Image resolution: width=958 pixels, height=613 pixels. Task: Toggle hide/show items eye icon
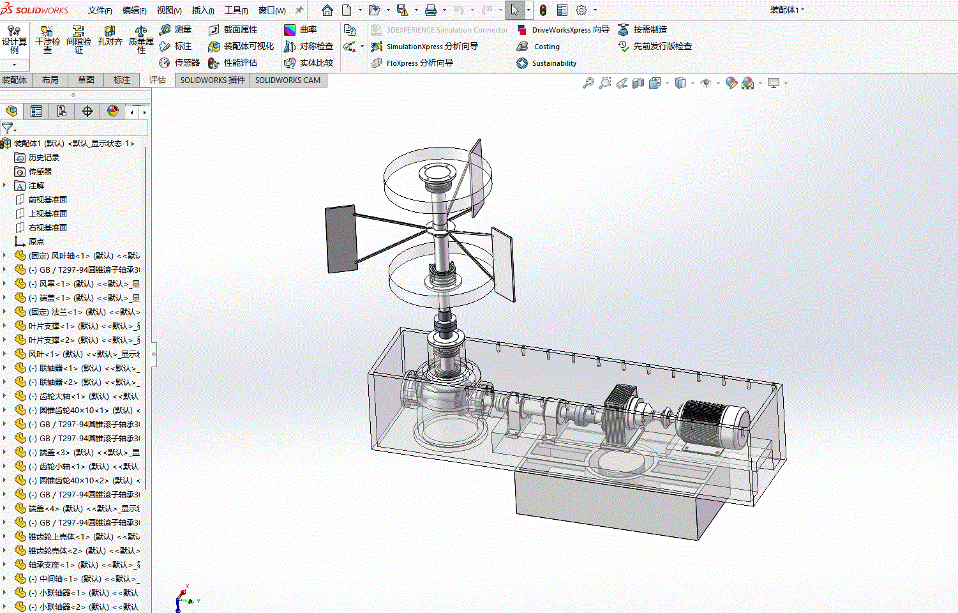(x=705, y=83)
